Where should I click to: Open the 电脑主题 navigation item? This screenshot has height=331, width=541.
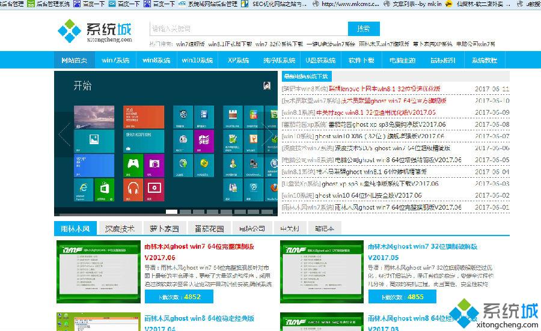(x=402, y=60)
